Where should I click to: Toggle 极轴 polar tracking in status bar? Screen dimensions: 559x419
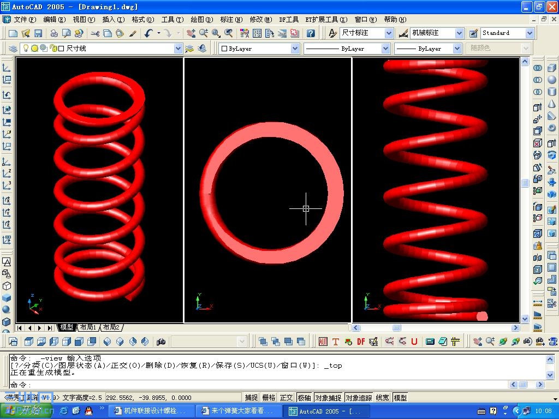pos(304,398)
